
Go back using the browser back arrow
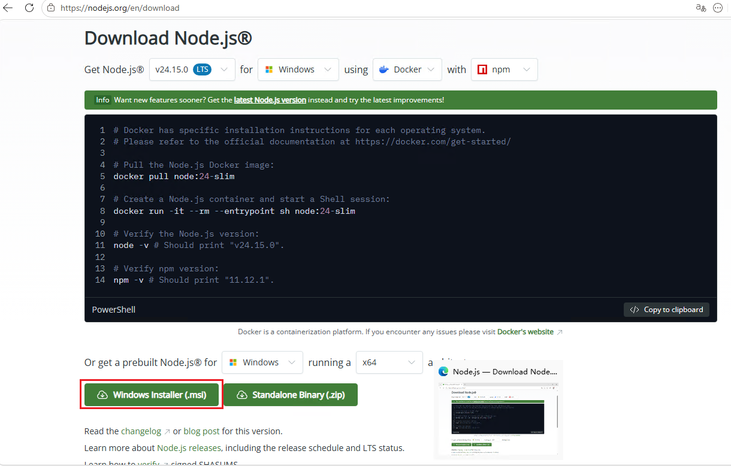click(8, 8)
